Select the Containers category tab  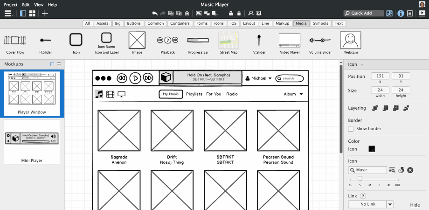tap(180, 23)
